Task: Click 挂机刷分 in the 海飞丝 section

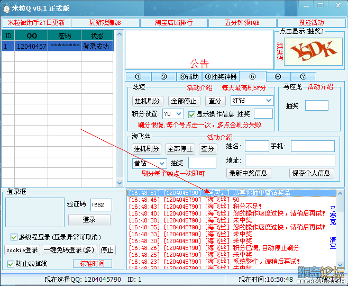Action: [146, 149]
